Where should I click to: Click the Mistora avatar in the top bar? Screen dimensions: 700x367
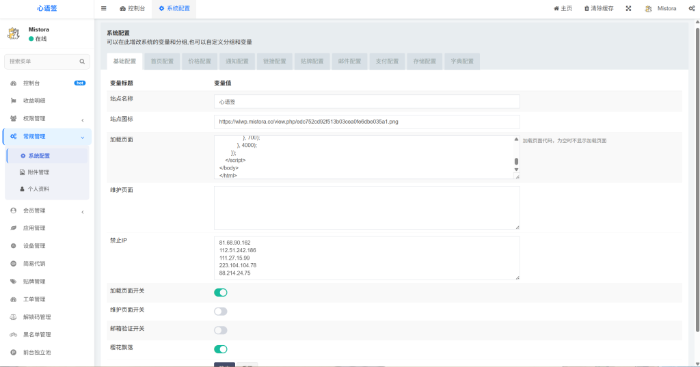pos(648,8)
